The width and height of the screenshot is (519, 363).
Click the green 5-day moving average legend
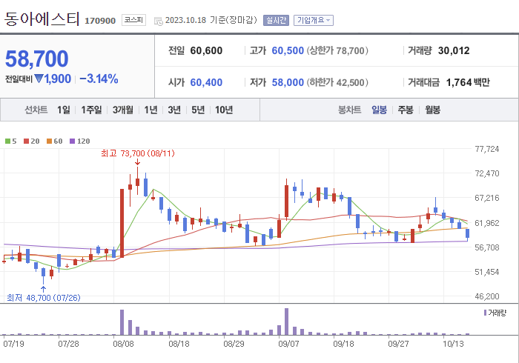(11, 141)
